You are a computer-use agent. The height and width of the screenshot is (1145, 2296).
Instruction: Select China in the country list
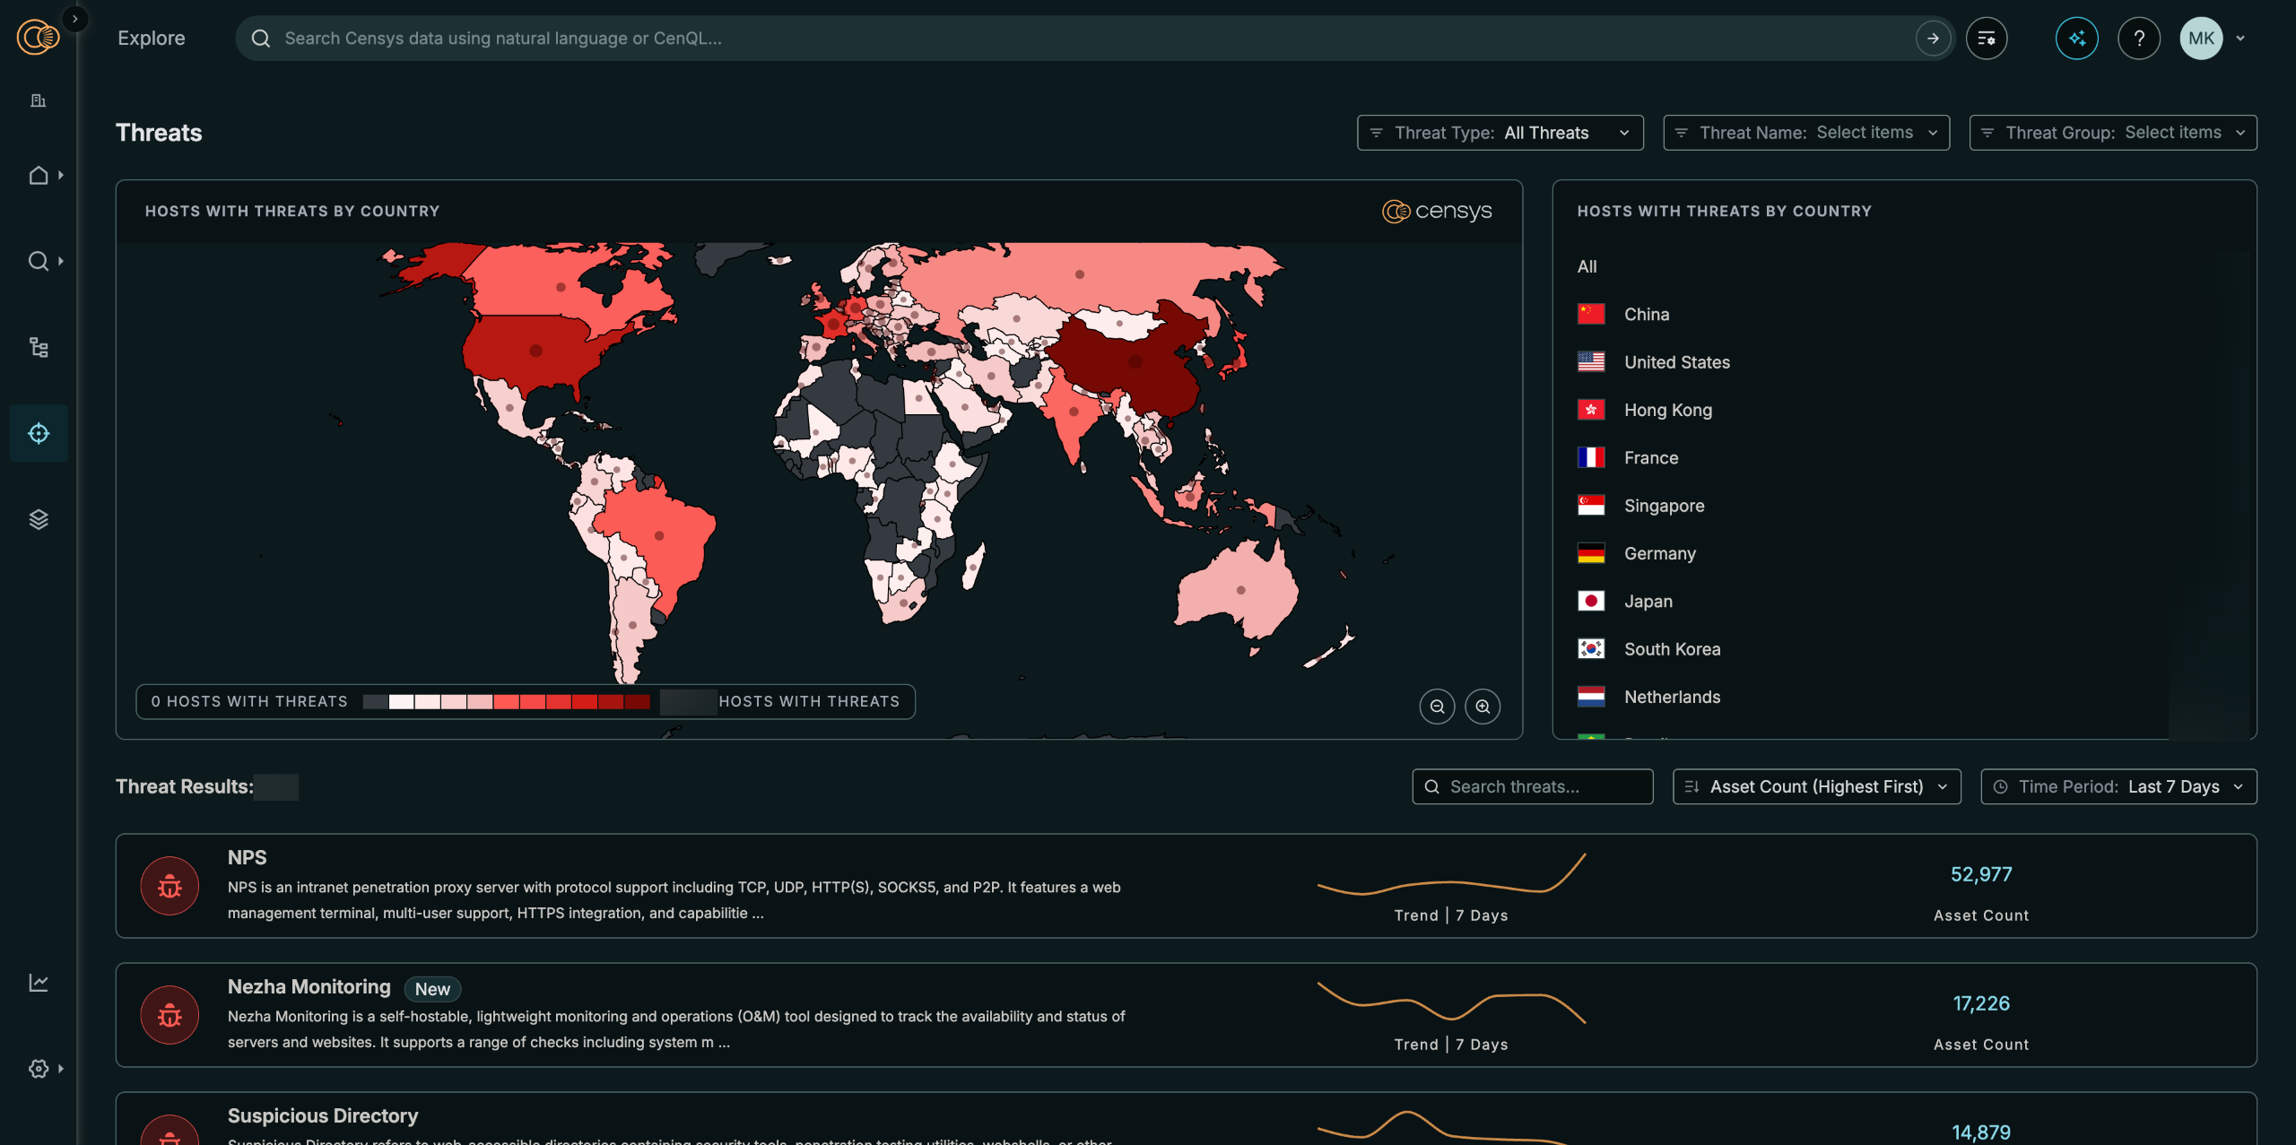click(x=1647, y=315)
